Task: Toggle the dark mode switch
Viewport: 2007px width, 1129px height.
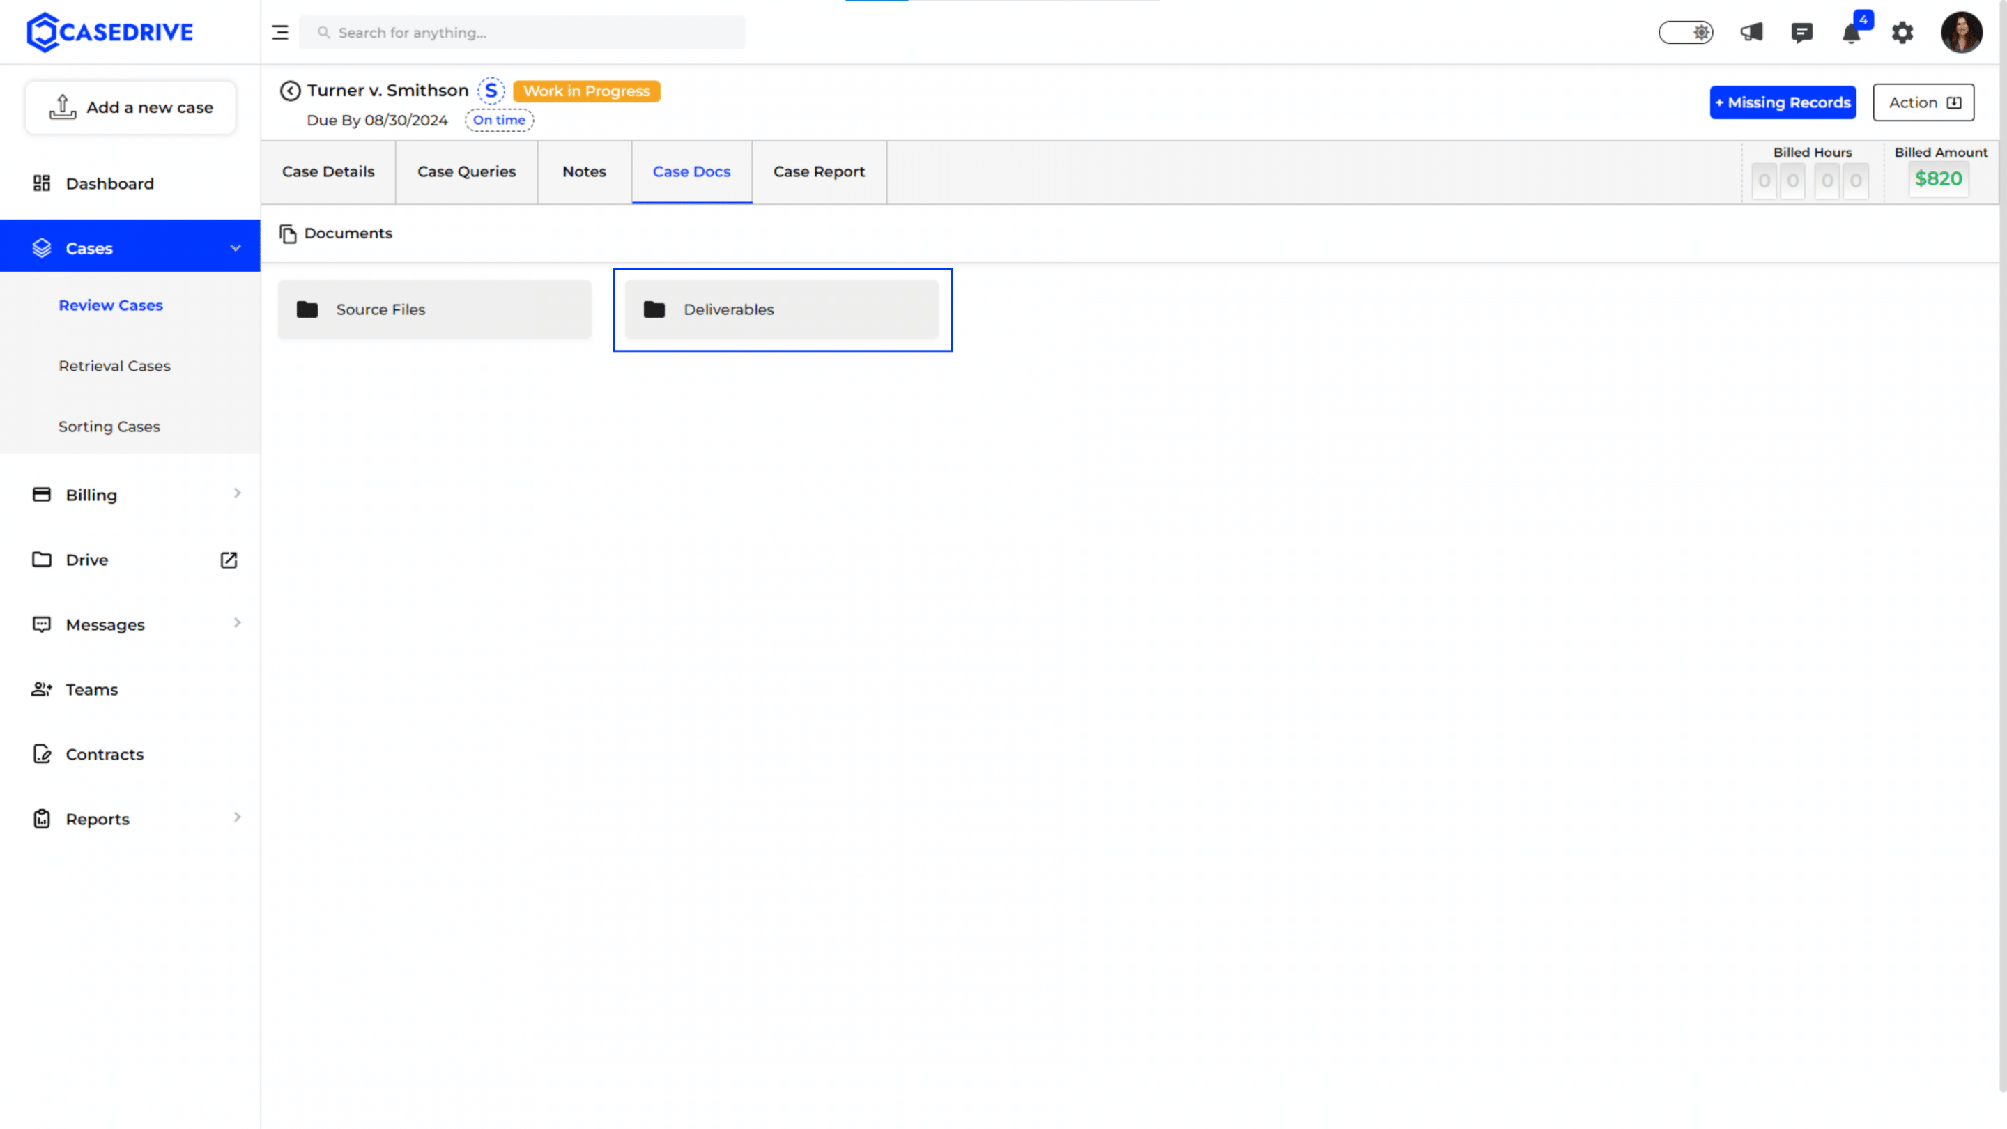Action: click(1685, 33)
